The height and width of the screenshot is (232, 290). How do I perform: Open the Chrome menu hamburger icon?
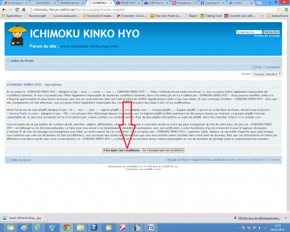[287, 9]
